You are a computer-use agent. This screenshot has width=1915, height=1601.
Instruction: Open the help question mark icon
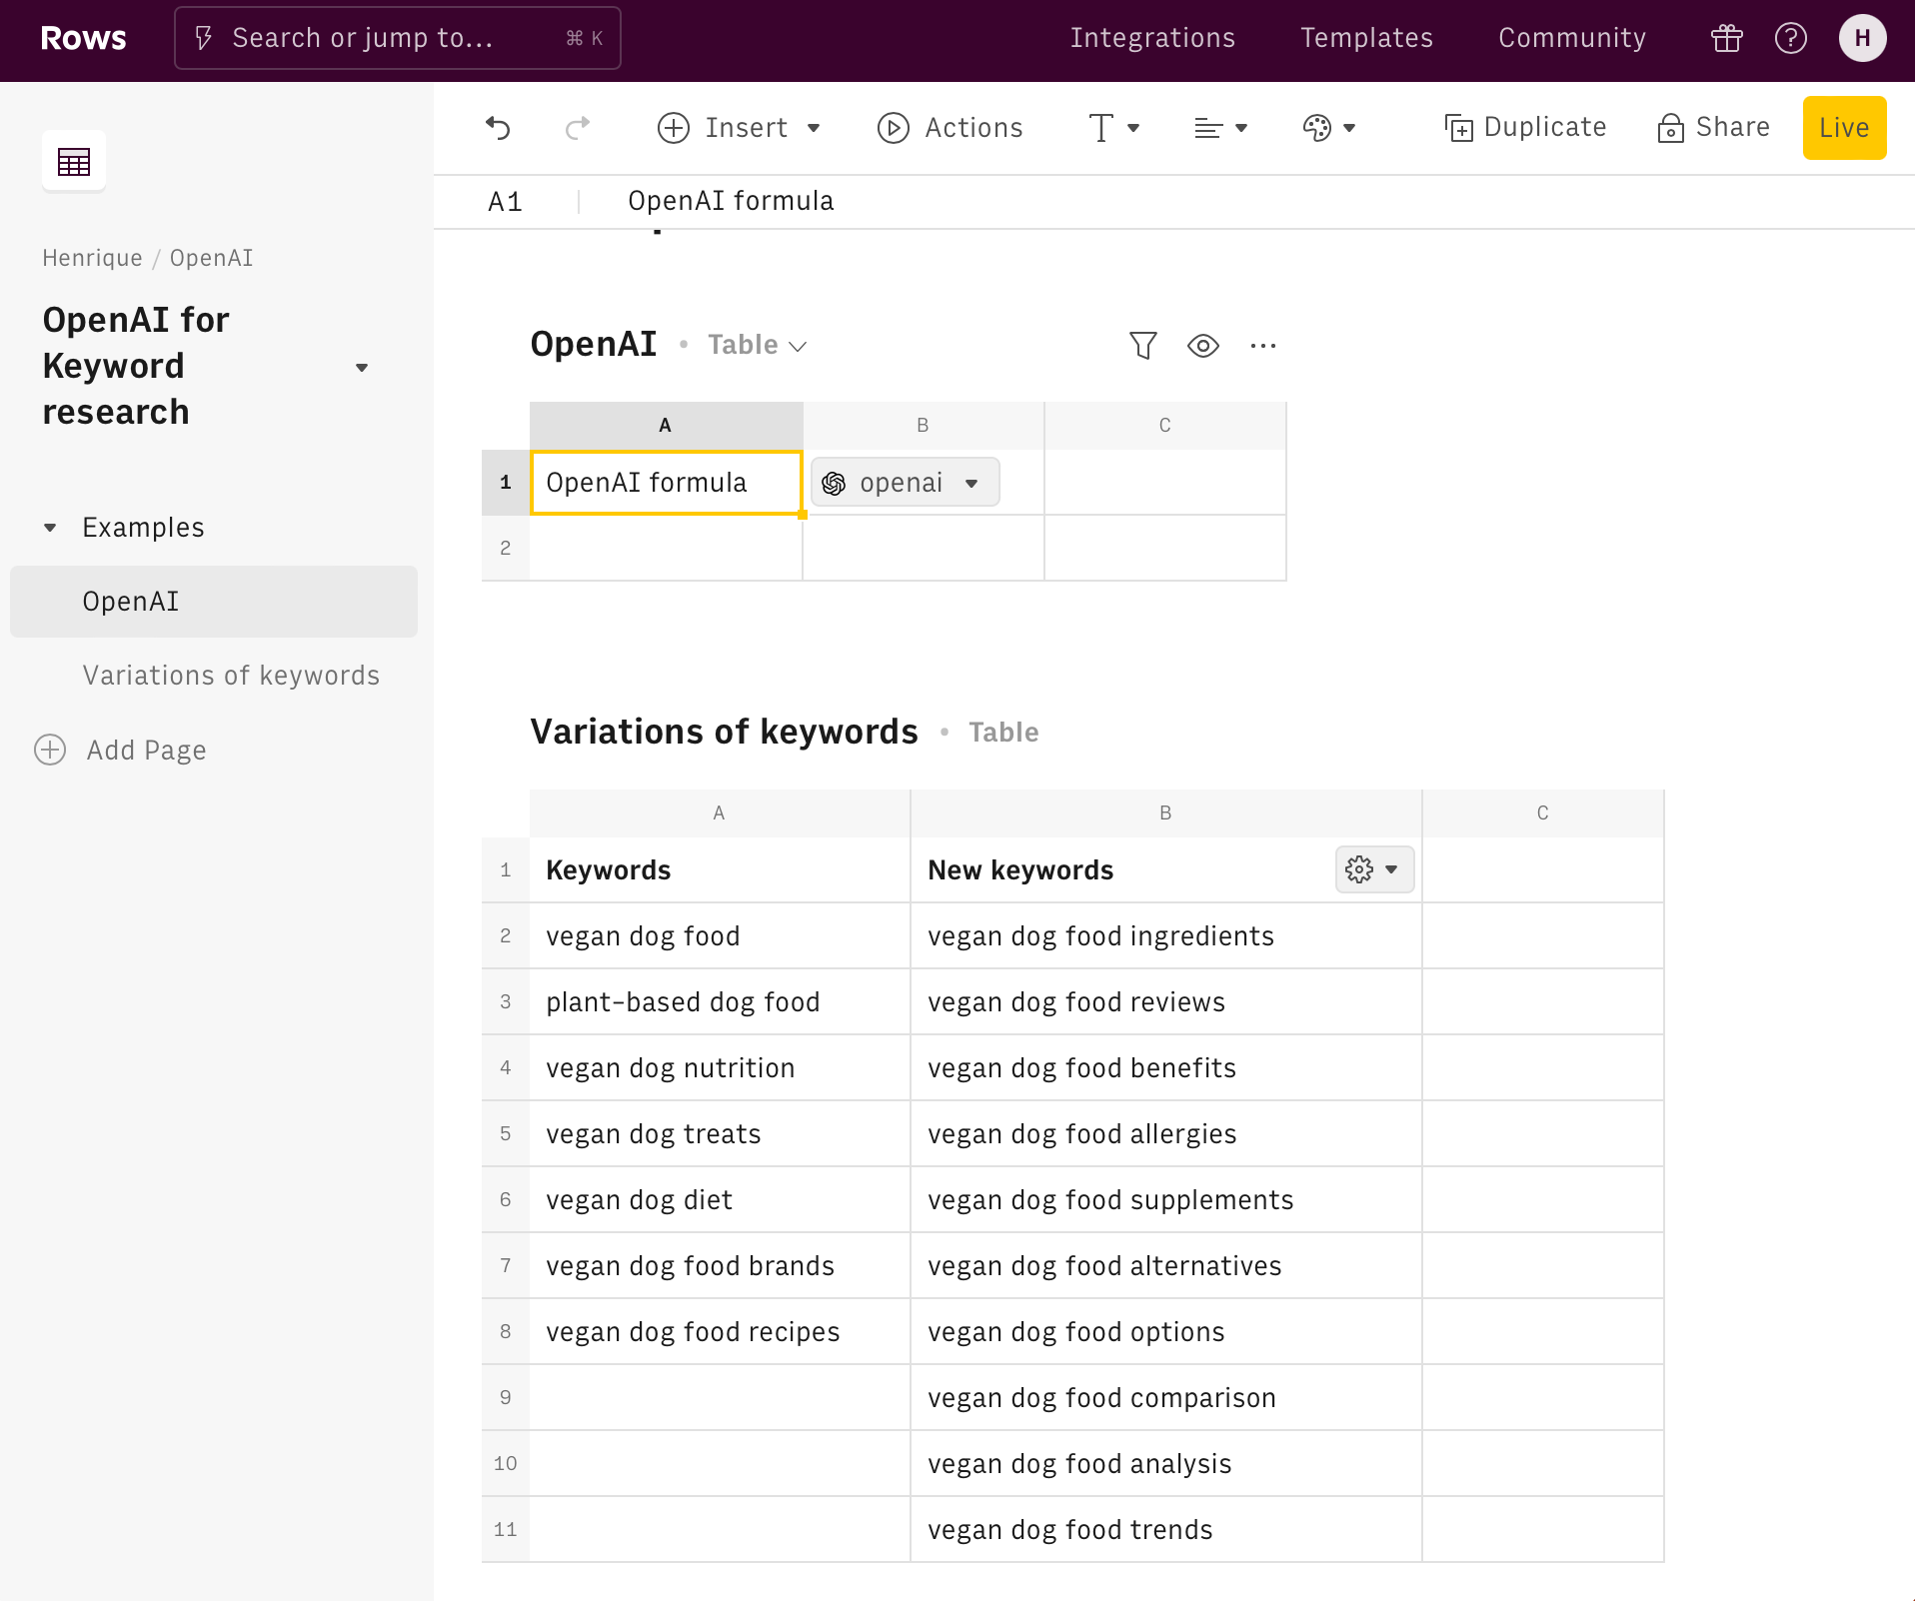[1790, 38]
